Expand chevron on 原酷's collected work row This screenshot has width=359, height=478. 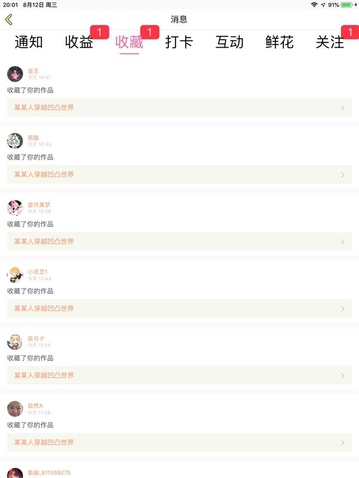point(343,175)
